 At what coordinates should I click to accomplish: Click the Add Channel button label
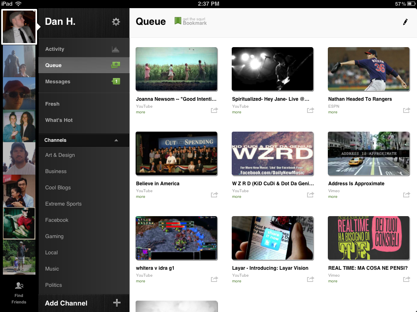pyautogui.click(x=66, y=303)
